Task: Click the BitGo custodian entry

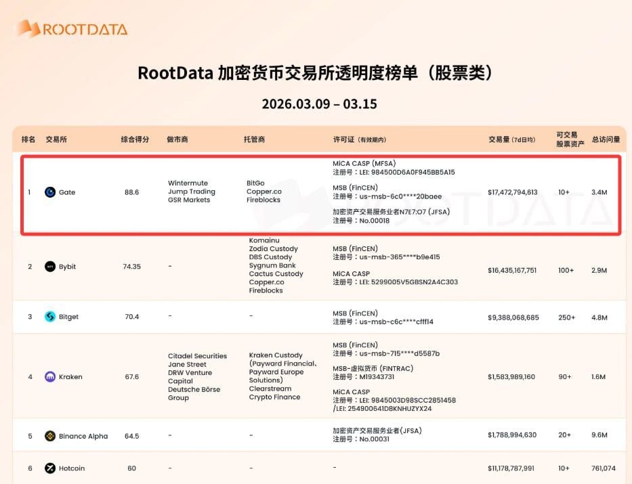Action: coord(255,183)
